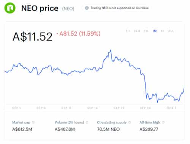The height and width of the screenshot is (144, 190).
Task: Select the 1Y time range
Action: pos(162,31)
